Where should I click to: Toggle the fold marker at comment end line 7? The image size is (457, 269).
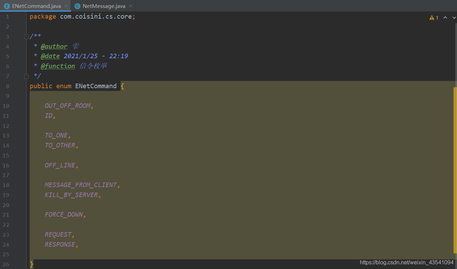coord(26,76)
